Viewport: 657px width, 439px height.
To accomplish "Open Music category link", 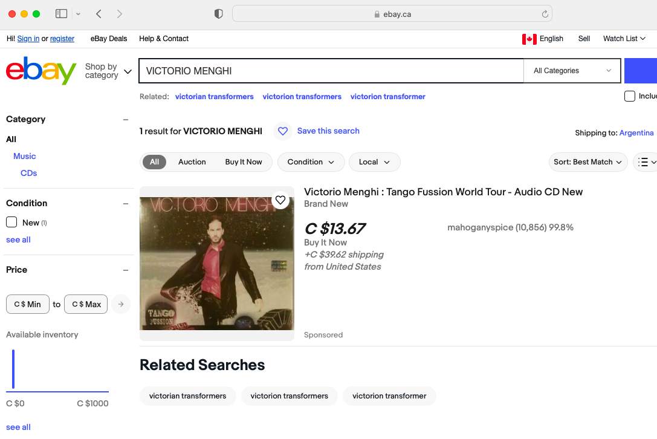I will (24, 156).
